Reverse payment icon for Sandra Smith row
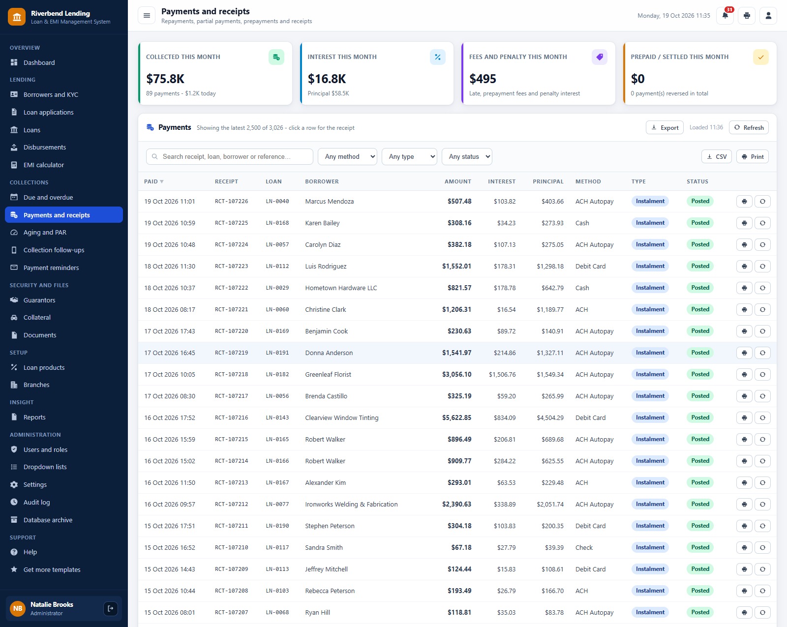This screenshot has width=787, height=627. pos(762,548)
